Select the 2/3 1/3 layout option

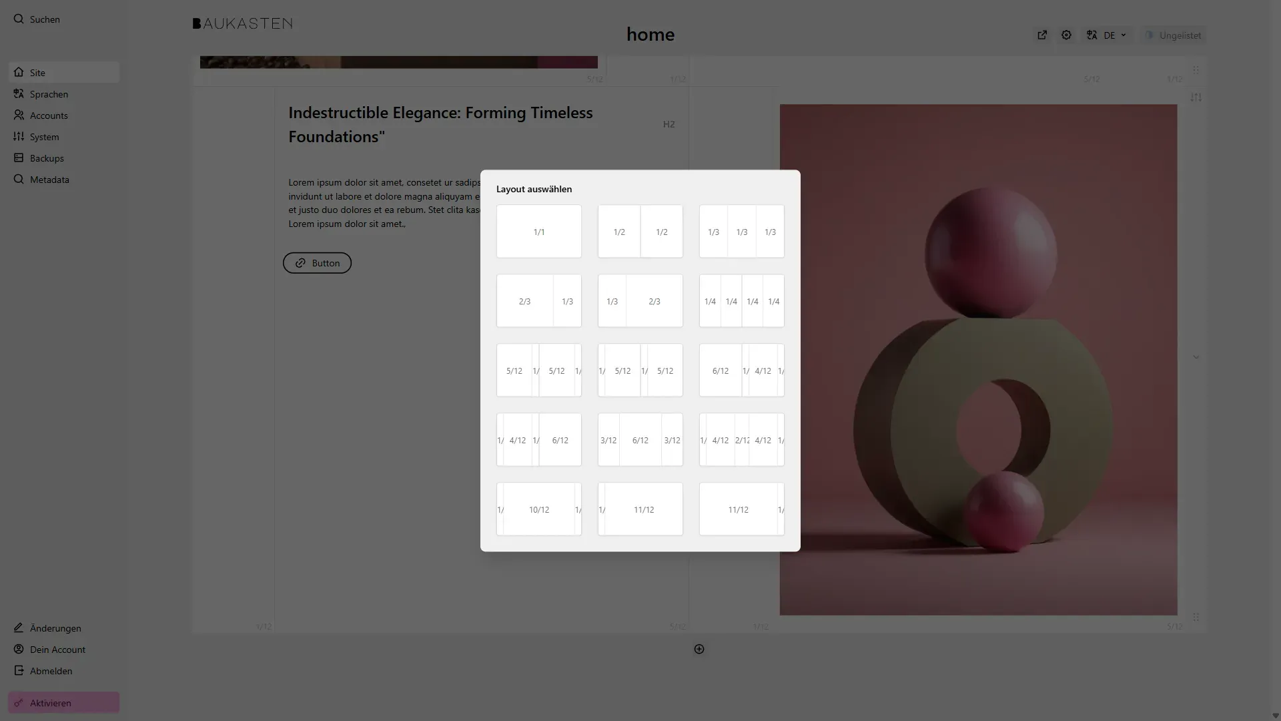(x=538, y=301)
